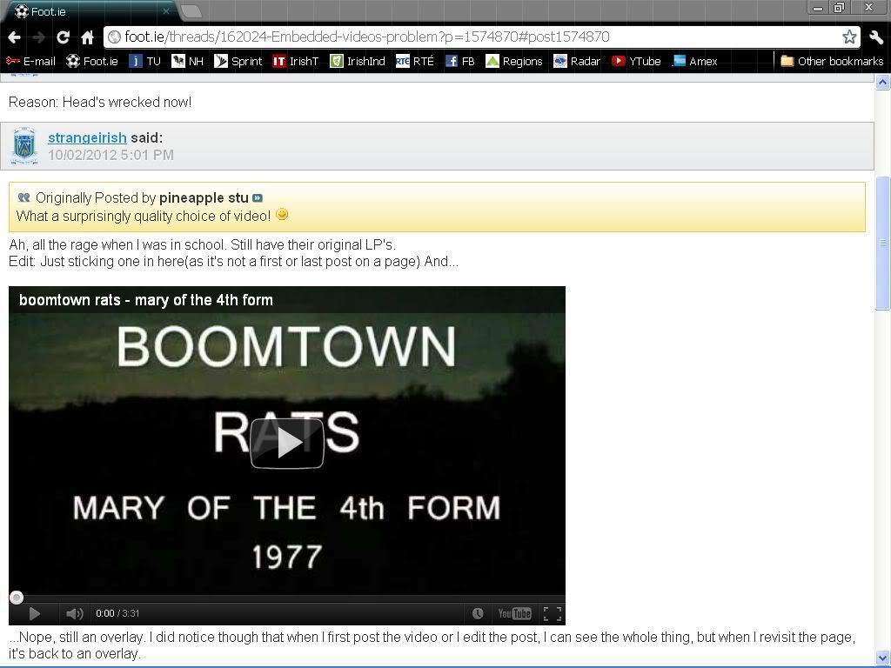Viewport: 891px width, 668px height.
Task: Click the video progress scrubber handle
Action: point(17,598)
